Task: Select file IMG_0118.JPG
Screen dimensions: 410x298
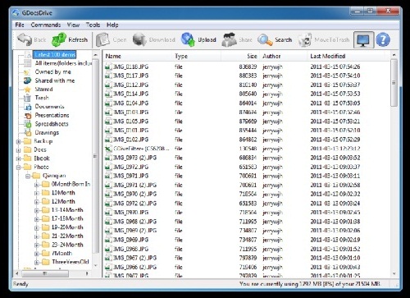Action: 130,66
